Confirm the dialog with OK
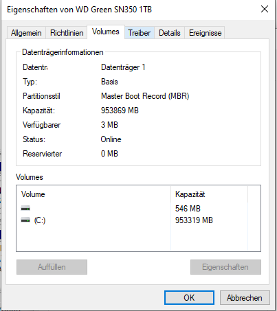Viewport: 277px width, 311px height. pyautogui.click(x=189, y=298)
